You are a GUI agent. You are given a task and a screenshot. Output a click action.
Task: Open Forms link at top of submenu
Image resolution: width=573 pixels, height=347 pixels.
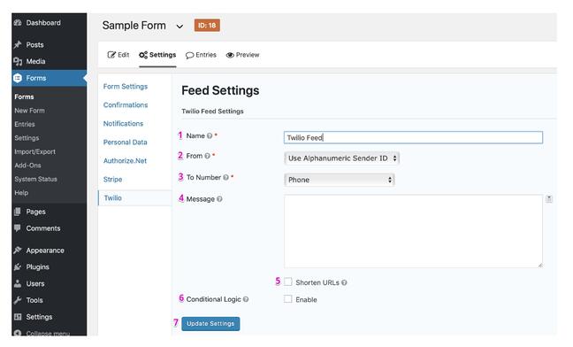point(24,96)
